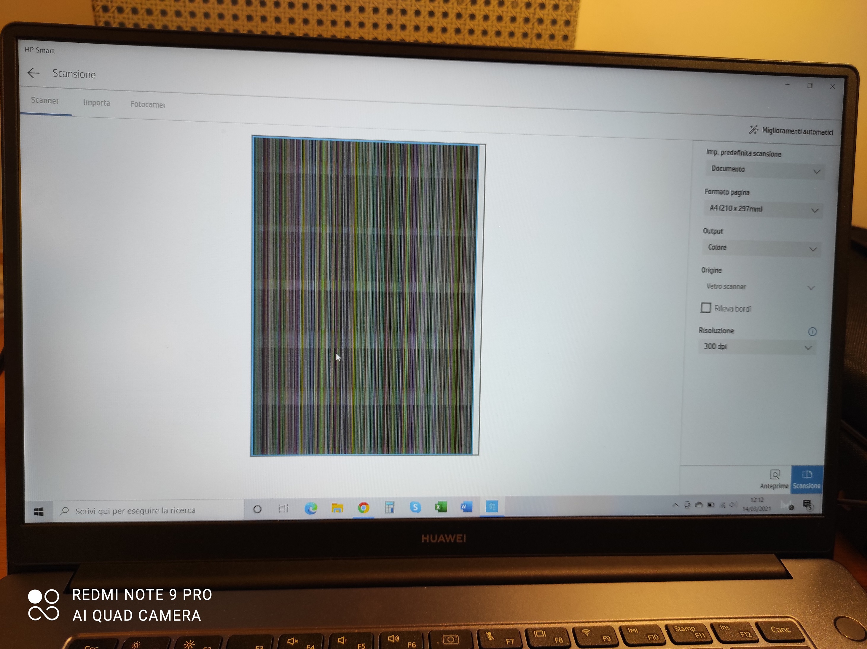Open the Output Colore dropdown
The height and width of the screenshot is (649, 867).
coord(761,248)
